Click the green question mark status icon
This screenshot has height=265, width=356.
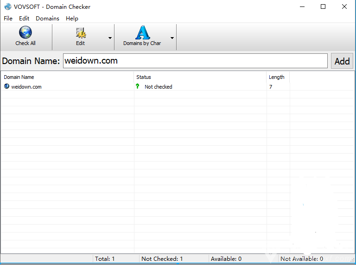tap(137, 86)
